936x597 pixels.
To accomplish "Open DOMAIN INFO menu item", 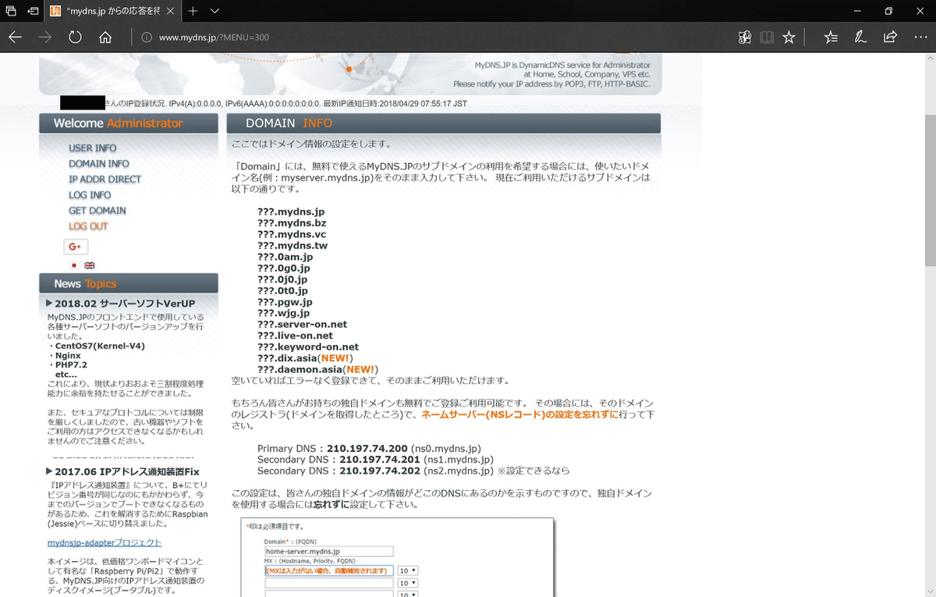I will (x=99, y=164).
